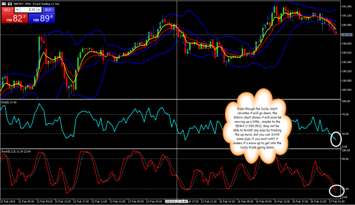Click the 27 Feb 01:00 time axis label
Screen dimensions: 355x205
click(x=337, y=202)
